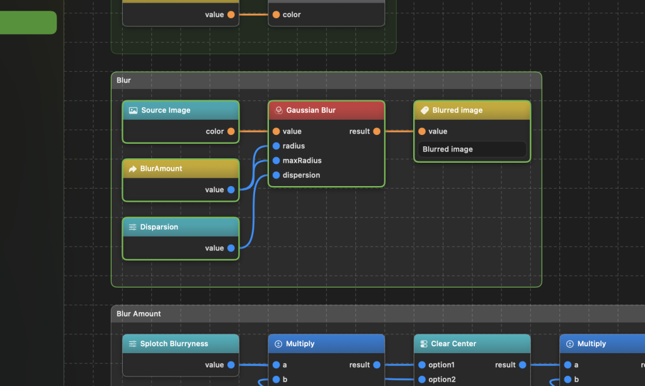Click the Disparsion sliders icon

(132, 227)
